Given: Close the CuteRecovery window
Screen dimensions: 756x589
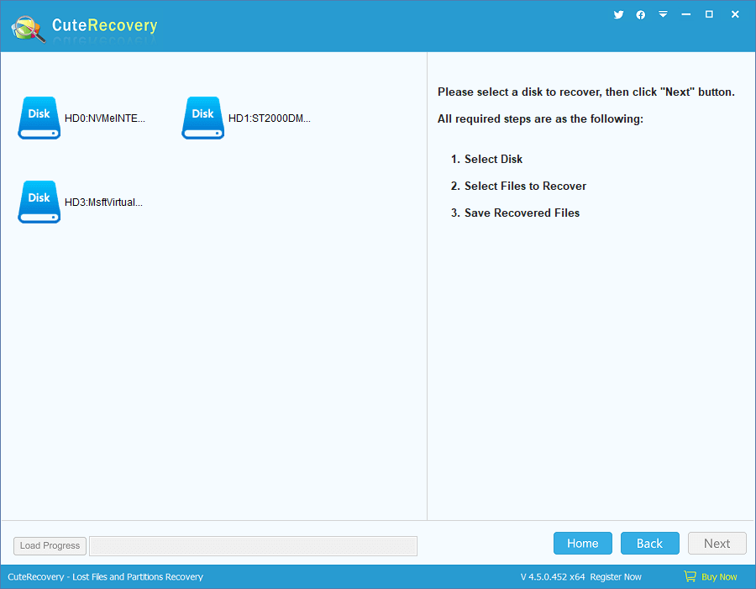Looking at the screenshot, I should [735, 14].
